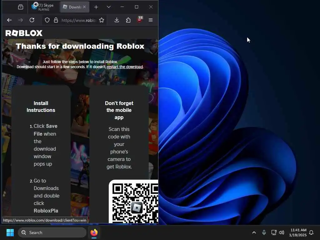The width and height of the screenshot is (320, 240).
Task: Open a new browser tab
Action: point(96,7)
